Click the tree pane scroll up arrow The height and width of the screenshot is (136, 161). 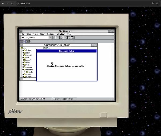pyautogui.click(x=45, y=48)
